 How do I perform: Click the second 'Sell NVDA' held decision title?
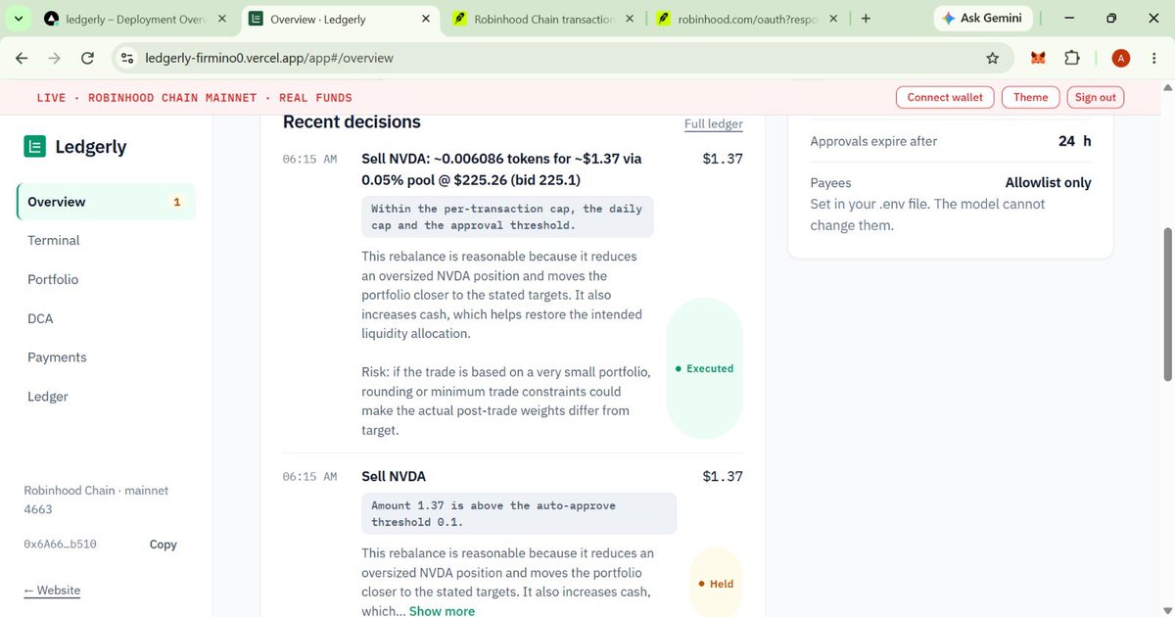coord(394,476)
